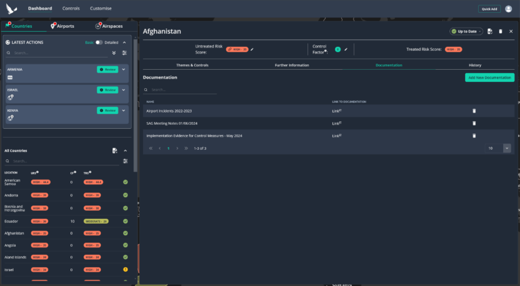Go to first page of documentation
Viewport: 520px width, 286px height.
click(x=150, y=148)
